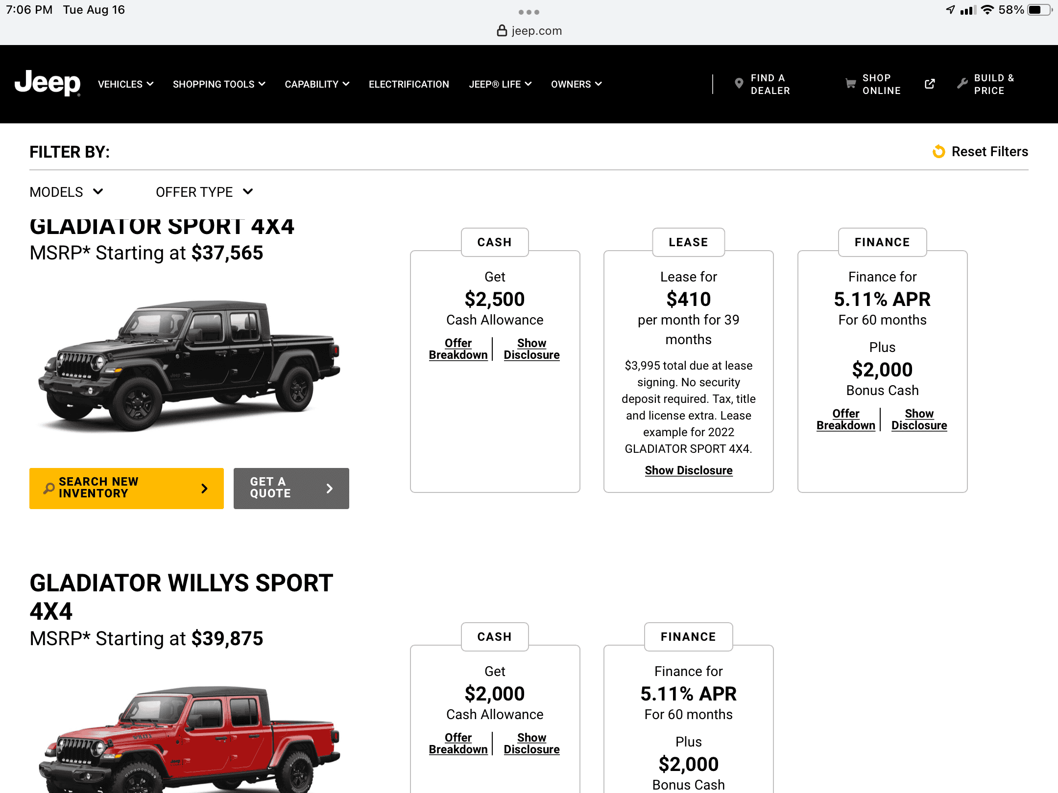
Task: Open Offer Breakdown for Gladiator Sport finance
Action: coord(845,420)
